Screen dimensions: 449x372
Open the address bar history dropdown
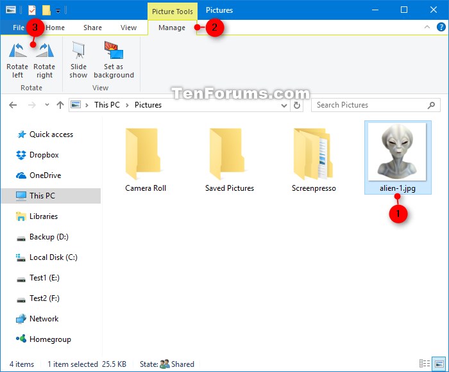click(x=284, y=106)
